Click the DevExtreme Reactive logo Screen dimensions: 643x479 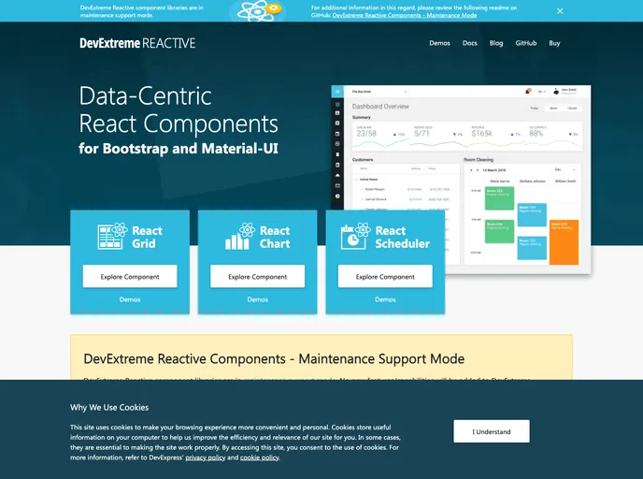click(137, 43)
